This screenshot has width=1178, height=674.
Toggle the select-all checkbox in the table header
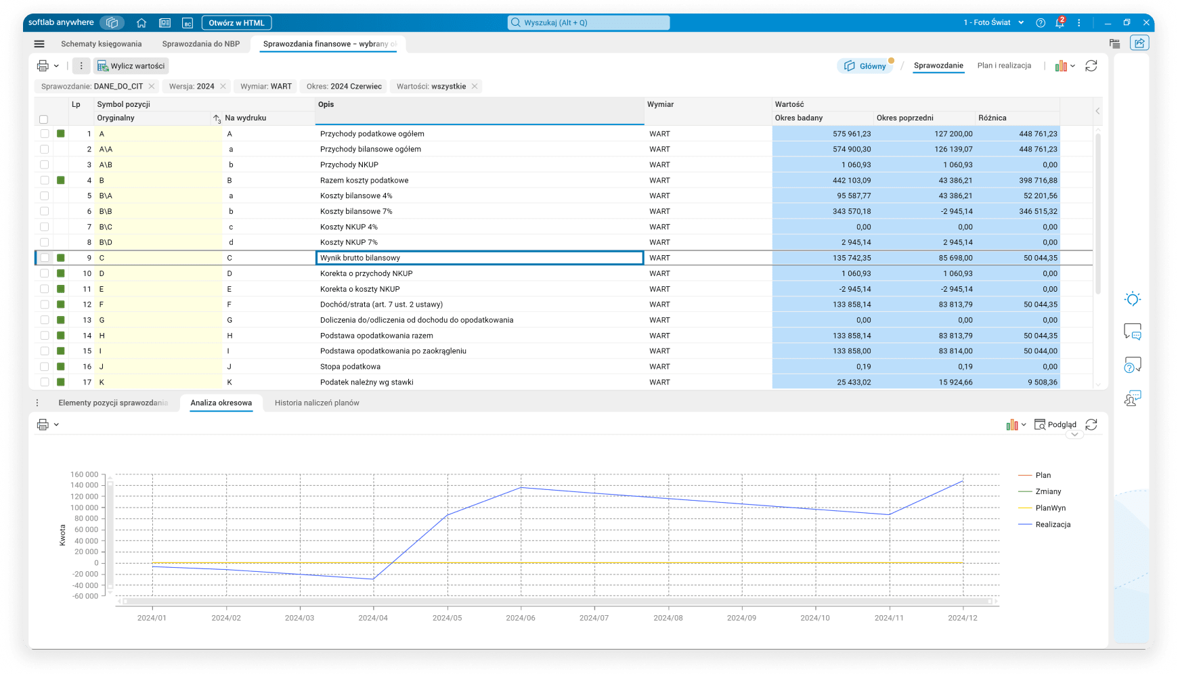(x=43, y=119)
